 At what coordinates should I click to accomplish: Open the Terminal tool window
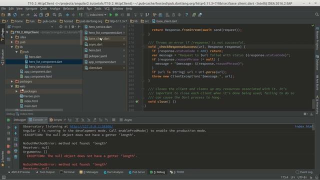coord(67,172)
